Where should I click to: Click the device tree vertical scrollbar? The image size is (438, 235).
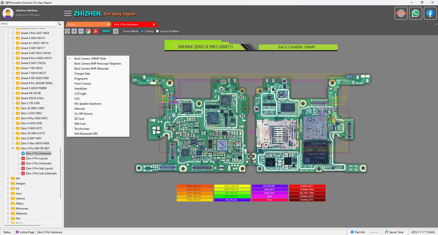point(61,172)
